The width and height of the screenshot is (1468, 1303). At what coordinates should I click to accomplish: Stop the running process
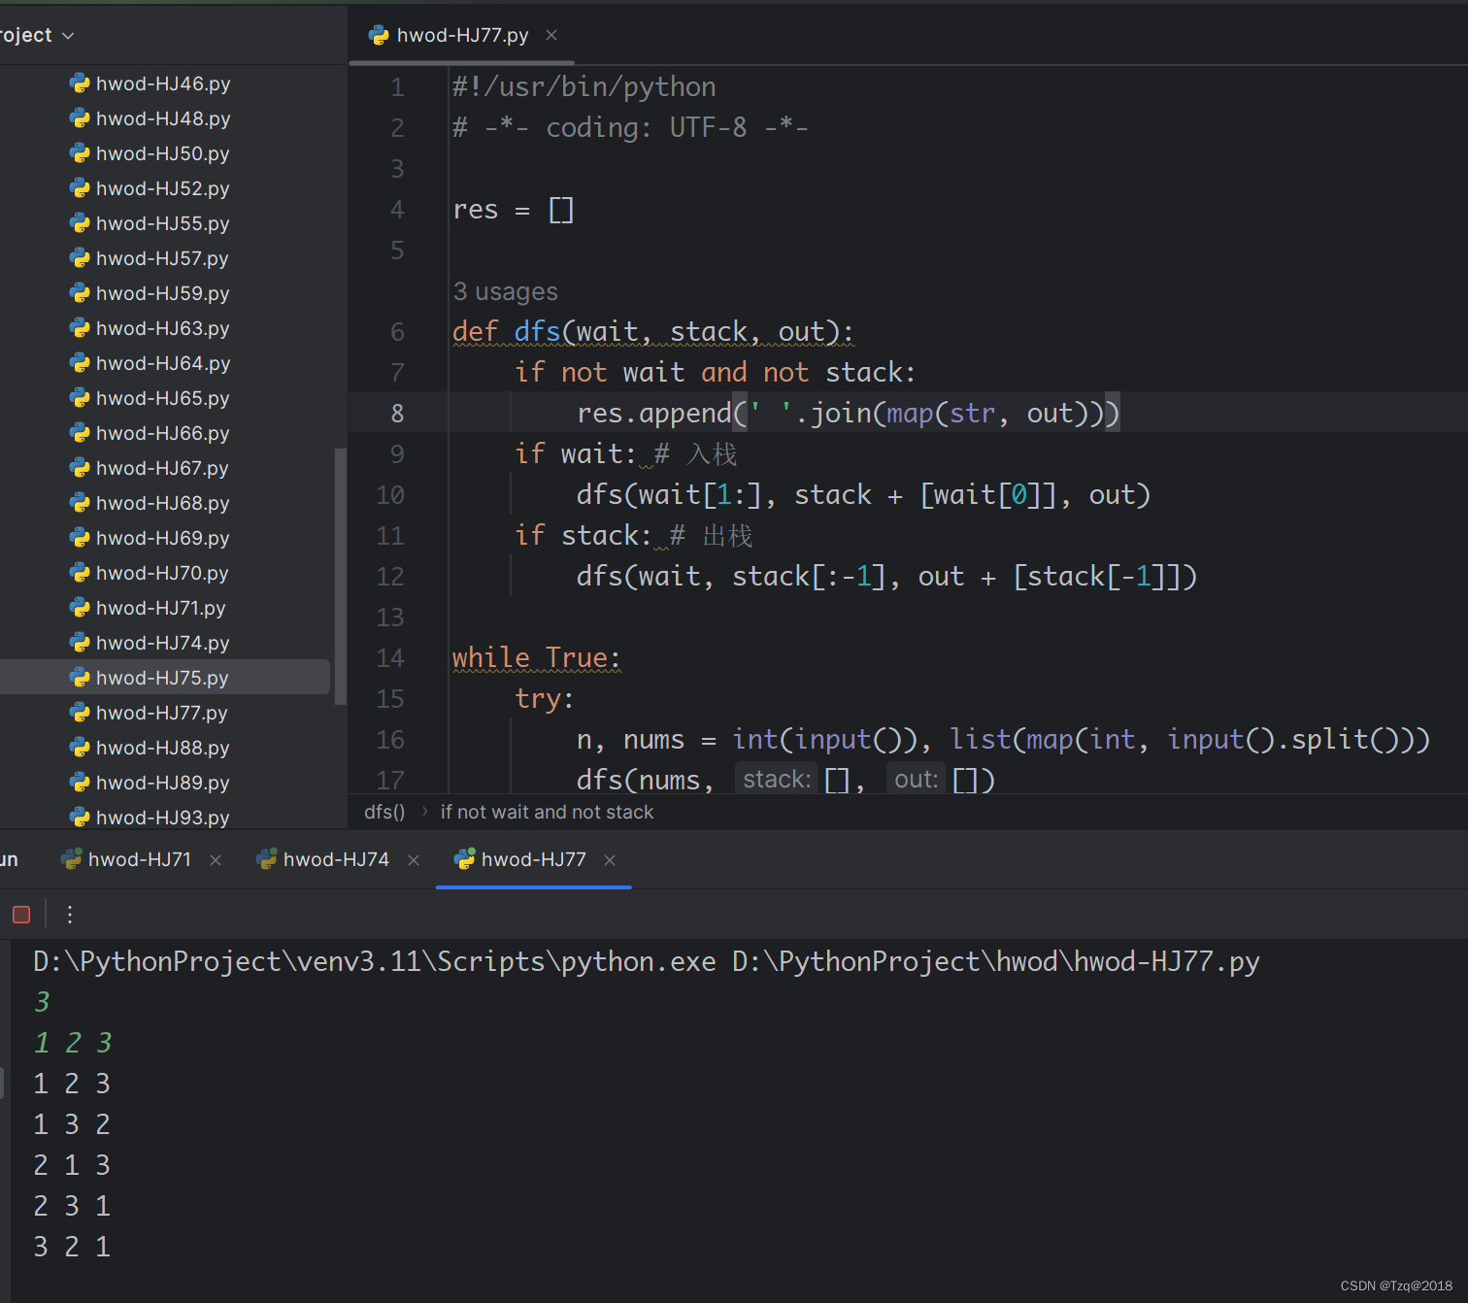pyautogui.click(x=21, y=915)
